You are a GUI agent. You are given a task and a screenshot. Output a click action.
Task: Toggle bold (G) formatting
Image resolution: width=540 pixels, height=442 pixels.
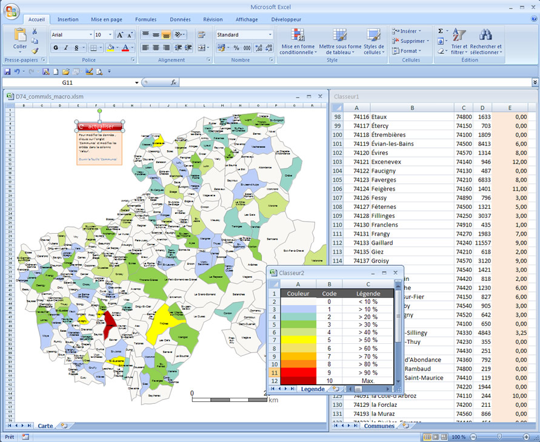coord(56,48)
